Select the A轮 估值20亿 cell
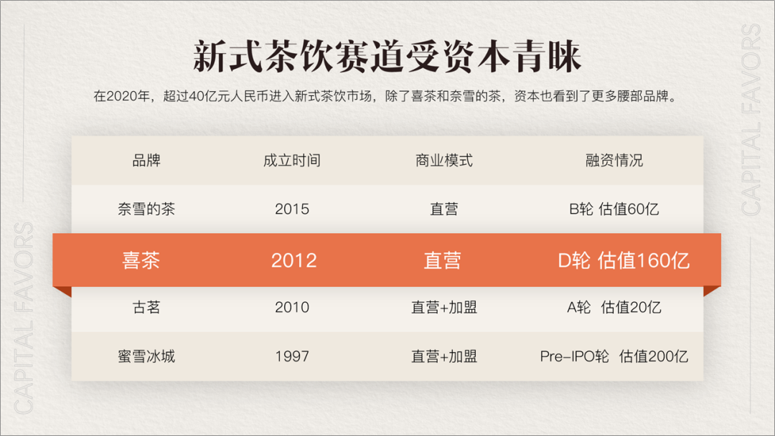 [x=614, y=307]
